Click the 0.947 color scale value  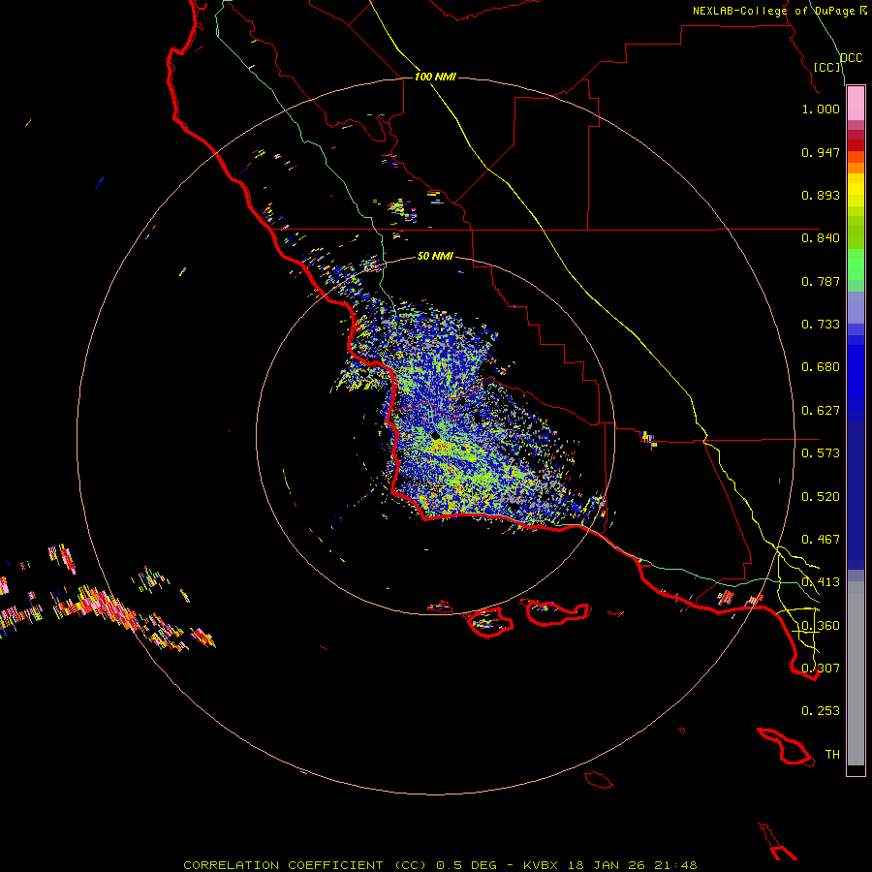(821, 152)
